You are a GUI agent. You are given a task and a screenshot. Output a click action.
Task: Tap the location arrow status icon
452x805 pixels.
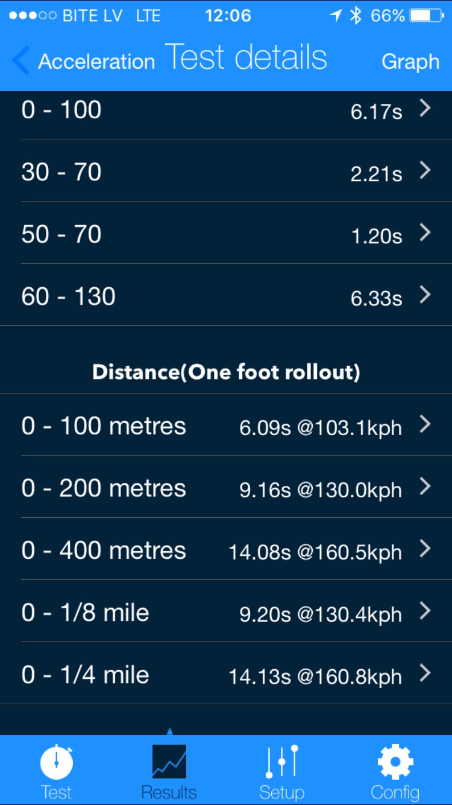coord(336,16)
